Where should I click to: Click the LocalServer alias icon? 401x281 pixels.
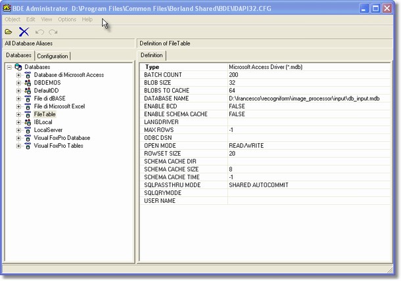click(x=28, y=130)
